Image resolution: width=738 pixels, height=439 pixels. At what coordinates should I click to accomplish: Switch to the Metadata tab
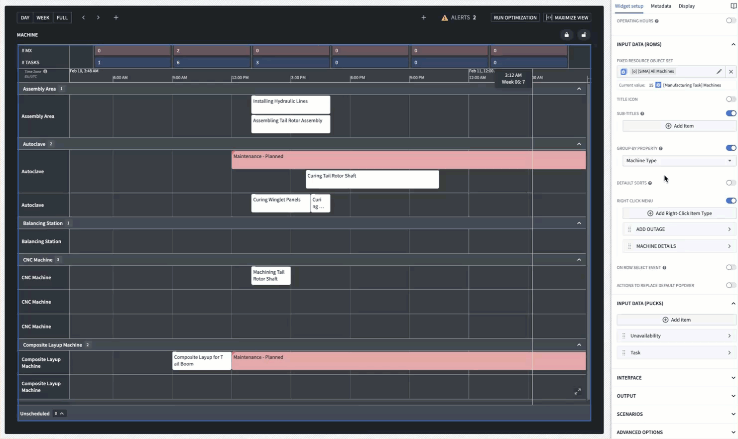[661, 6]
